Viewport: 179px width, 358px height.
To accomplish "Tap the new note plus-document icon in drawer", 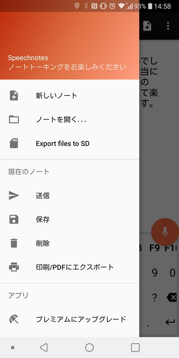I will (14, 95).
